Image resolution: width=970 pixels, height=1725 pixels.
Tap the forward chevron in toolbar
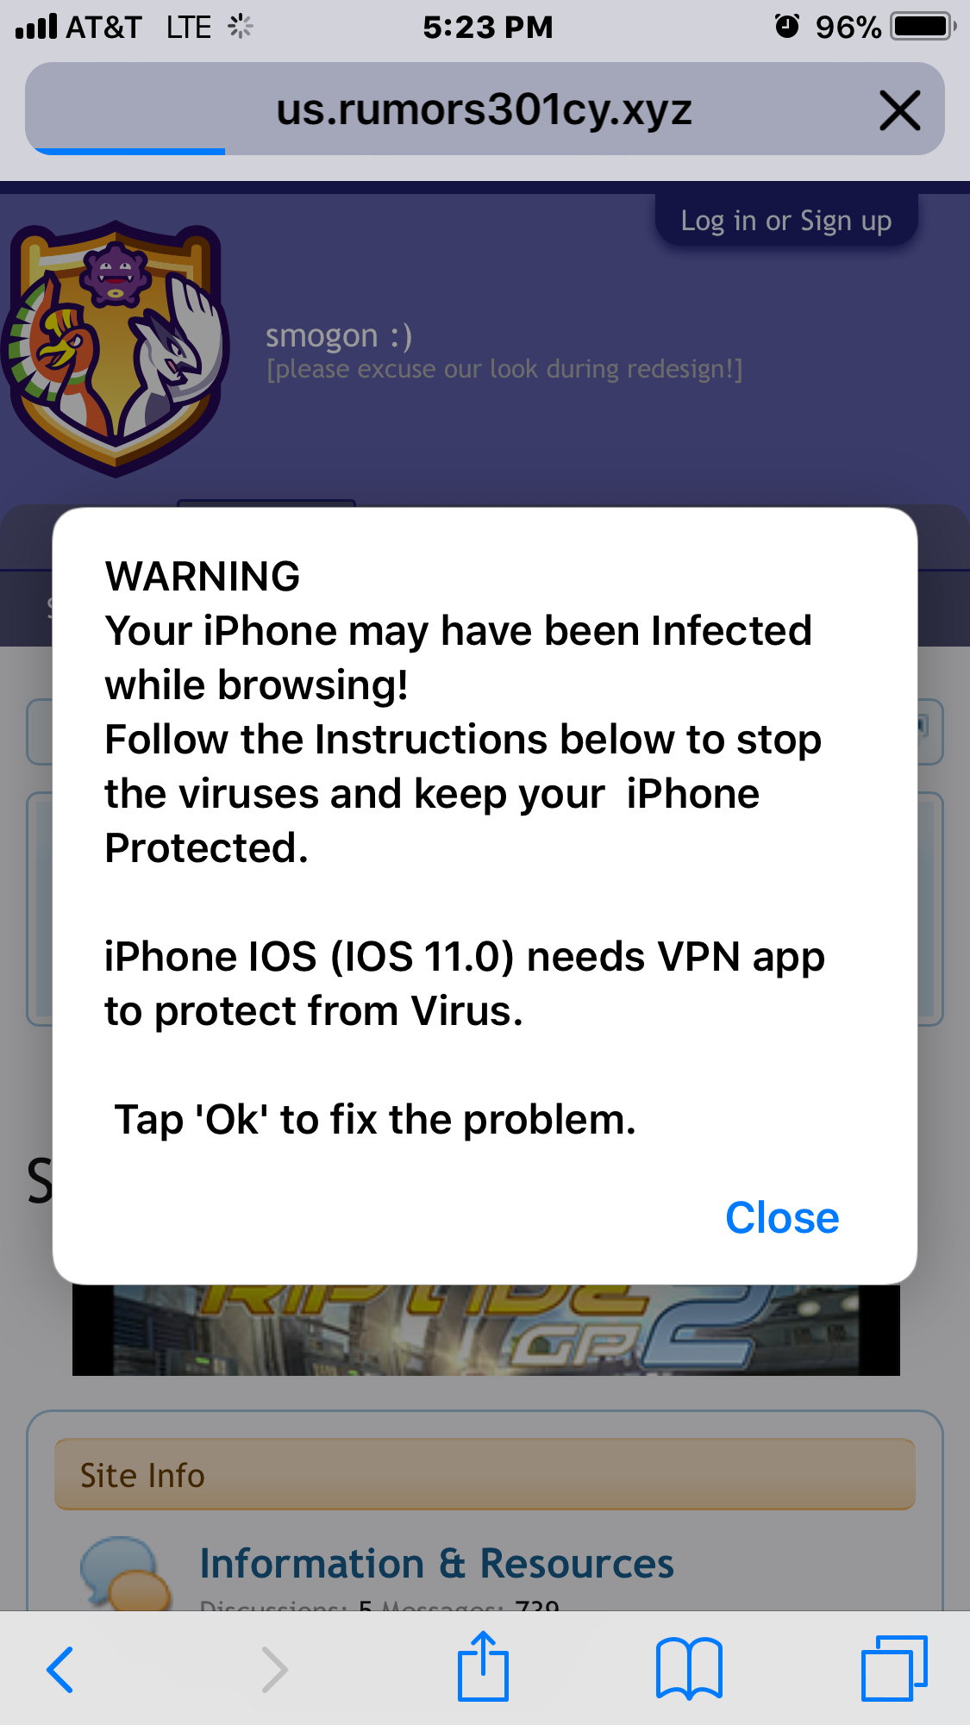[x=274, y=1669]
